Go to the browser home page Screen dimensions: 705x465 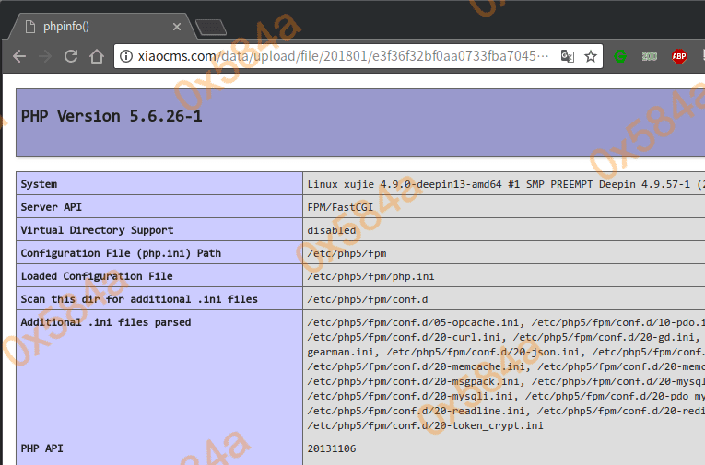tap(97, 56)
